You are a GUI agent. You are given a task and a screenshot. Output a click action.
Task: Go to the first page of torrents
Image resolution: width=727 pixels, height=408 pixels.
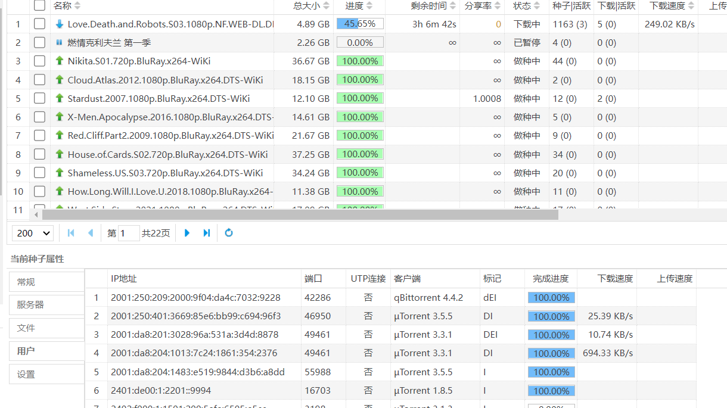[x=71, y=233]
